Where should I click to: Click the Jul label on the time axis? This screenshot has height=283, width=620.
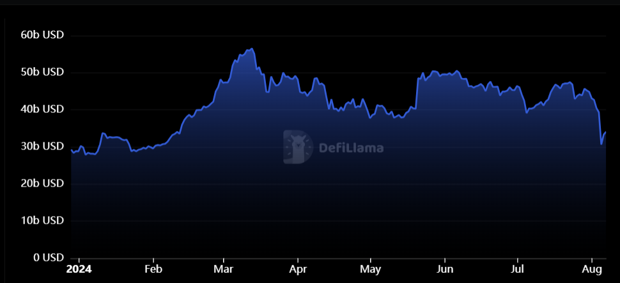coord(518,269)
